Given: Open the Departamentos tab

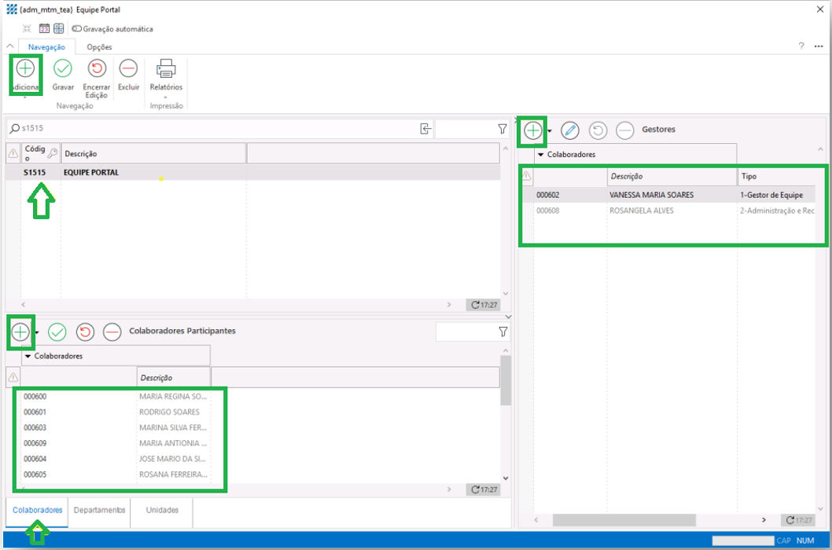Looking at the screenshot, I should [99, 510].
